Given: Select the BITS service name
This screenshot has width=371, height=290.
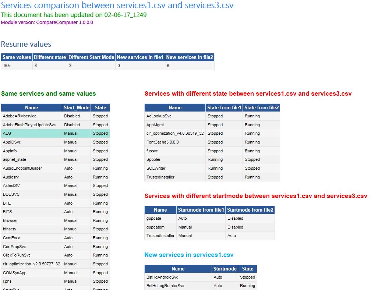Looking at the screenshot, I should pos(7,212).
